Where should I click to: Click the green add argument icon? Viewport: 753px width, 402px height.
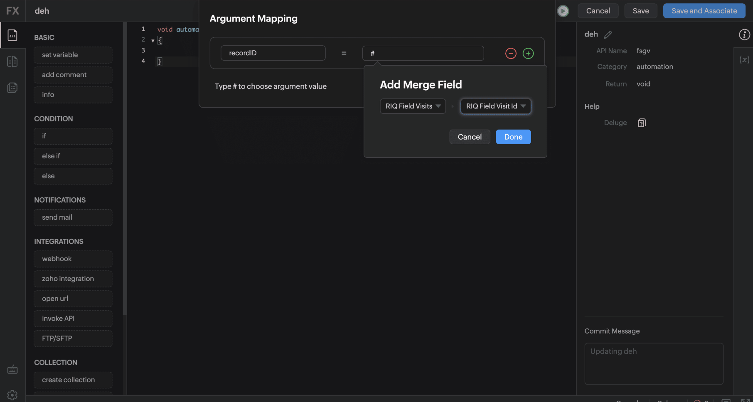point(528,54)
